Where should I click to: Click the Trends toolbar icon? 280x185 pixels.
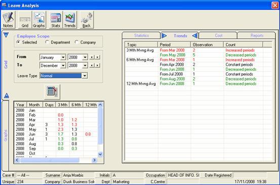(70, 20)
